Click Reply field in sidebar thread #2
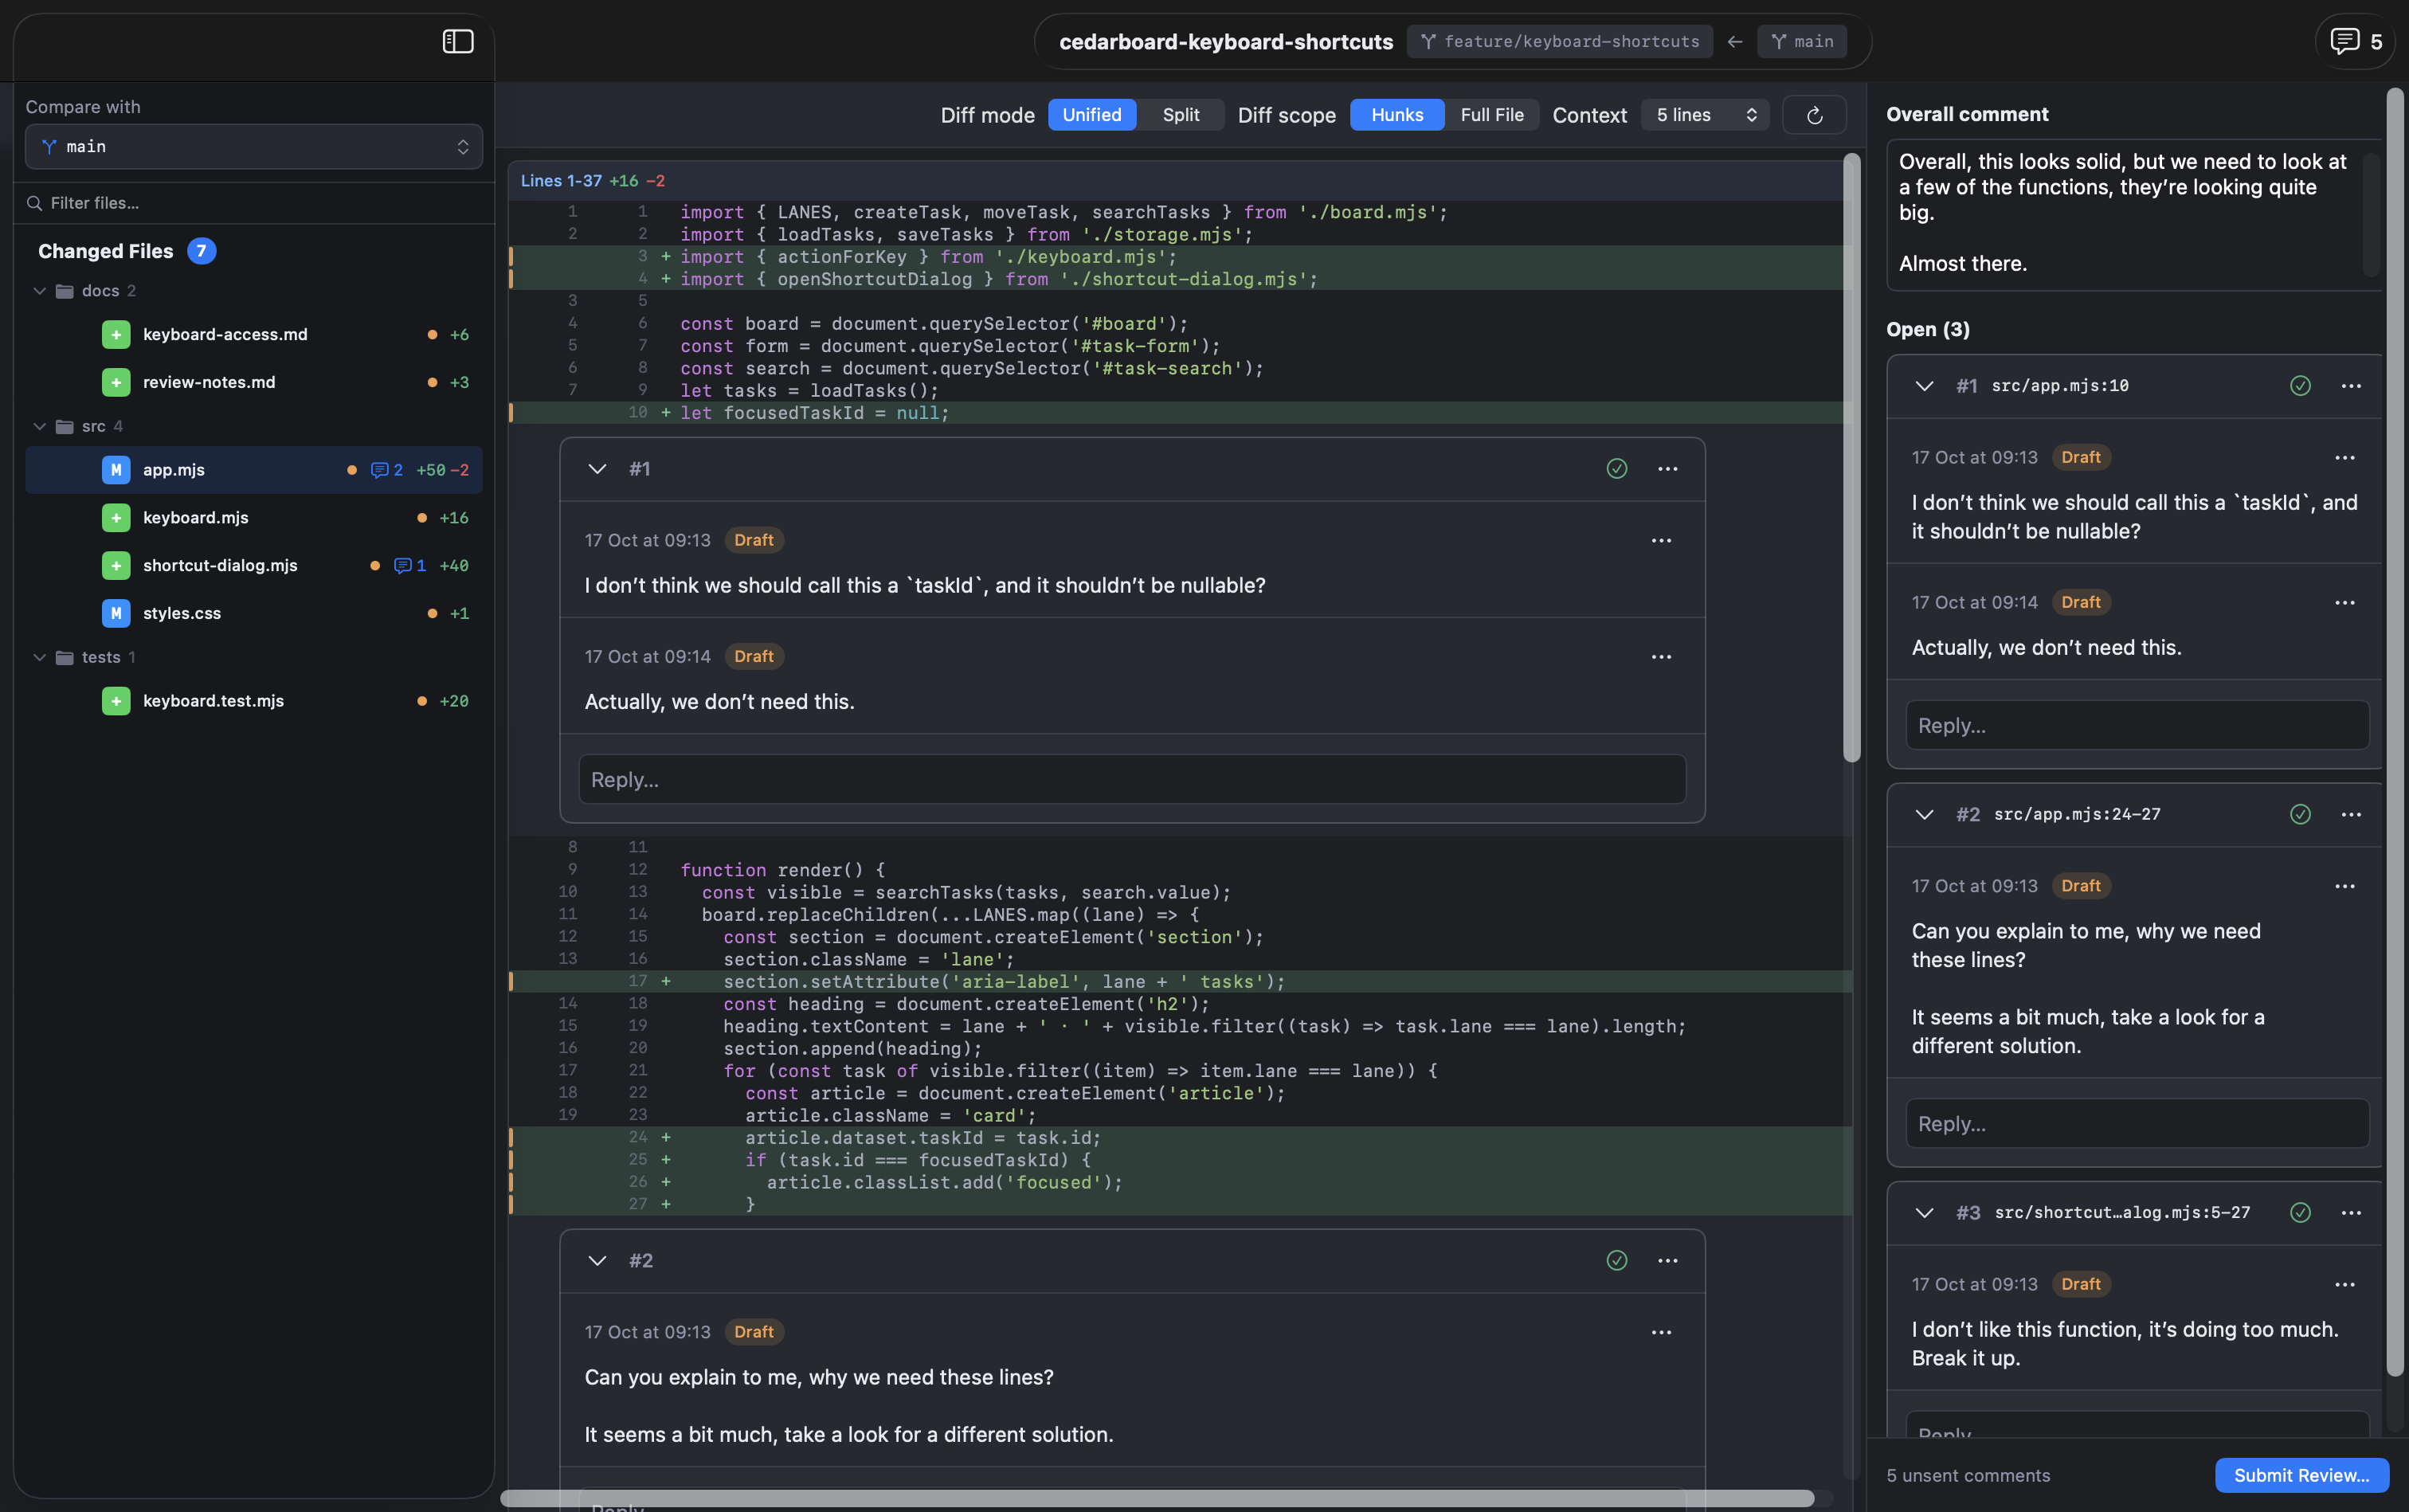Viewport: 2409px width, 1512px height. click(2137, 1124)
